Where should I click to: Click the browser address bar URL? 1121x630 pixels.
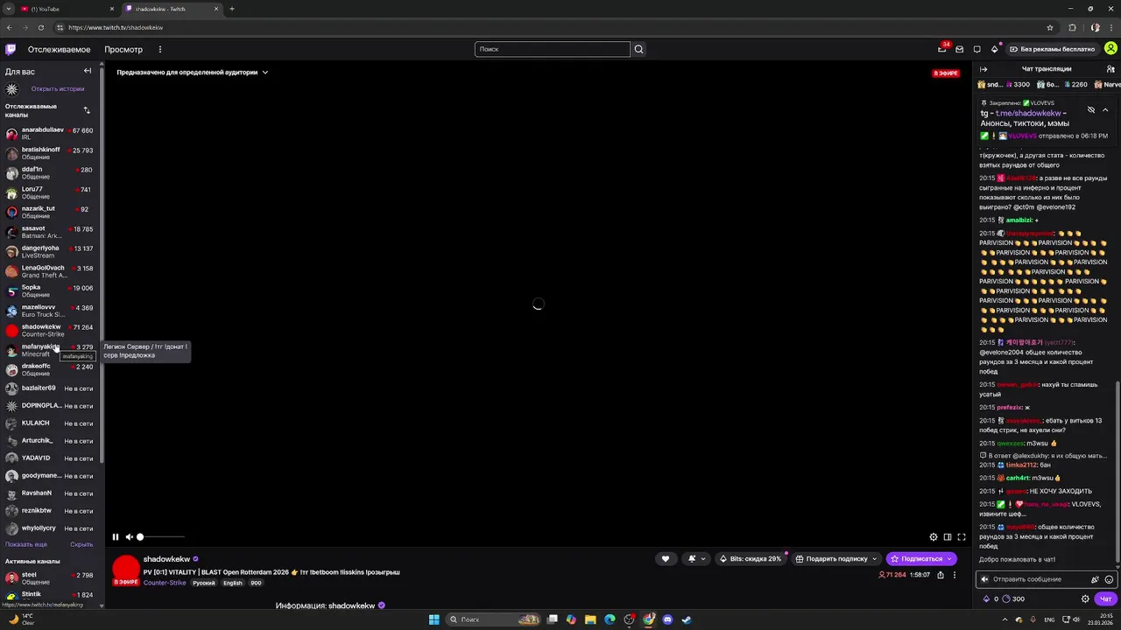point(116,27)
